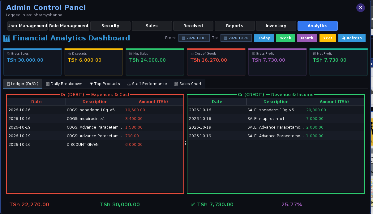Click the Top Products trophy icon
This screenshot has width=373, height=214.
[x=91, y=84]
